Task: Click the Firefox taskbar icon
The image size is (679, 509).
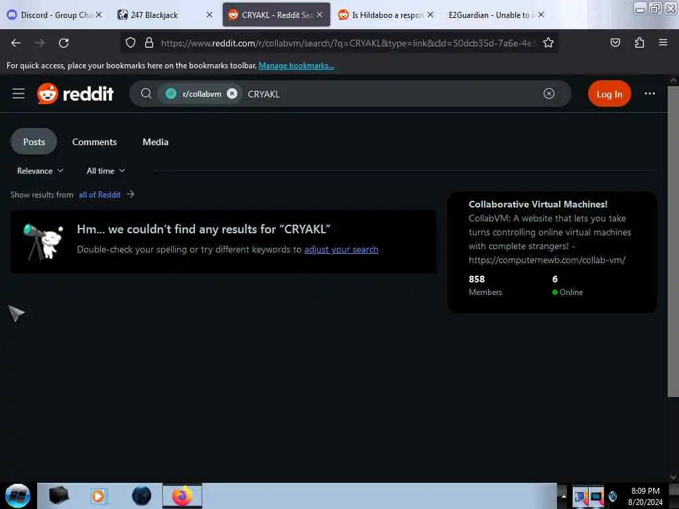Action: click(182, 496)
